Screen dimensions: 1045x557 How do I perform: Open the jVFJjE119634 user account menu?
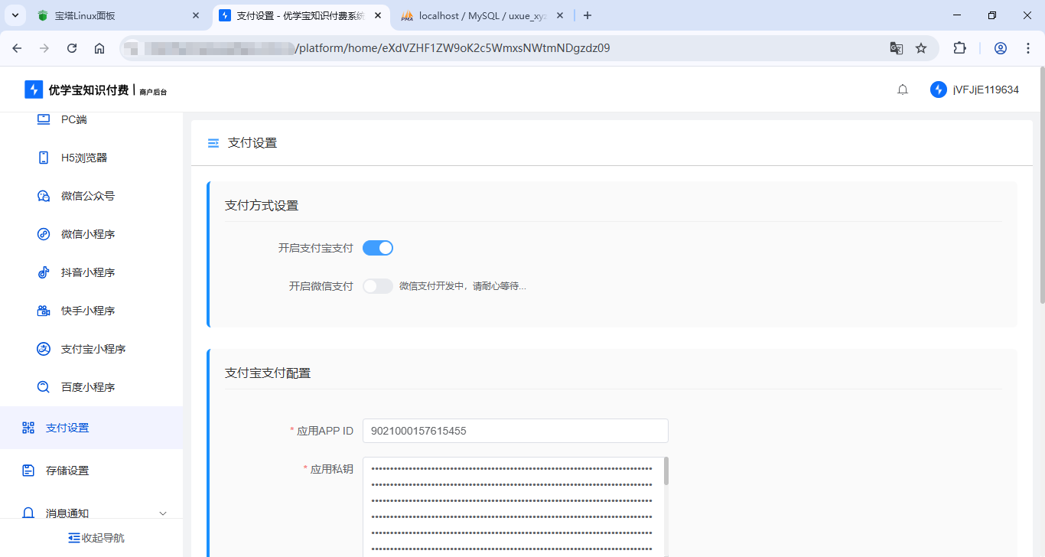point(975,90)
